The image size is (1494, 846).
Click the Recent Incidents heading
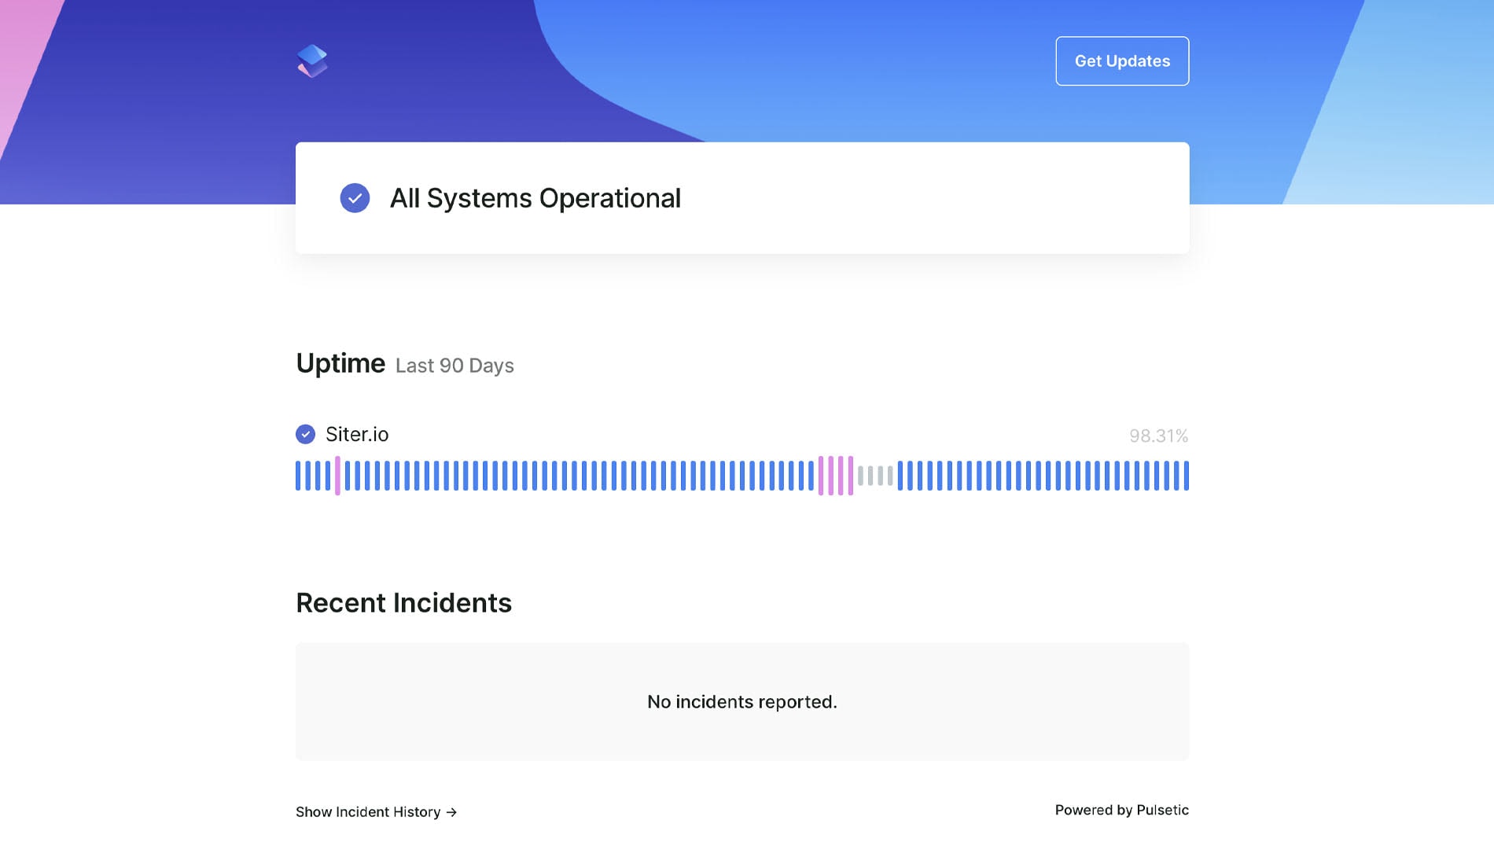tap(403, 603)
